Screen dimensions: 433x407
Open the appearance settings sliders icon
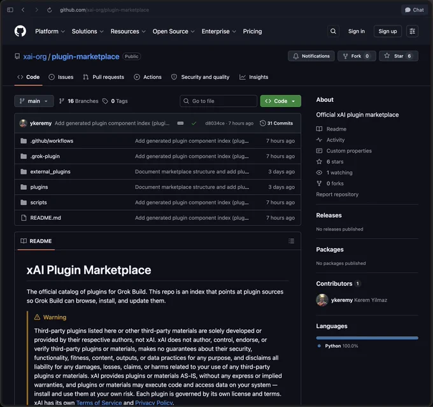pyautogui.click(x=412, y=31)
